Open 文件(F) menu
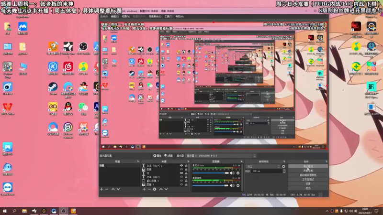383x215 pixels. coord(104,17)
